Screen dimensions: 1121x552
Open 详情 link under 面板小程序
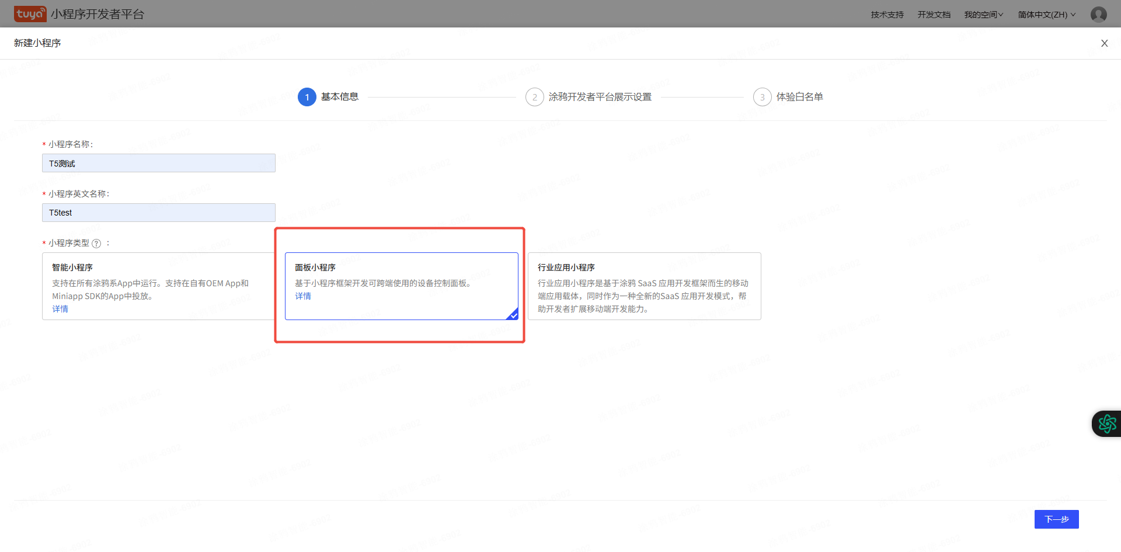[x=303, y=296]
